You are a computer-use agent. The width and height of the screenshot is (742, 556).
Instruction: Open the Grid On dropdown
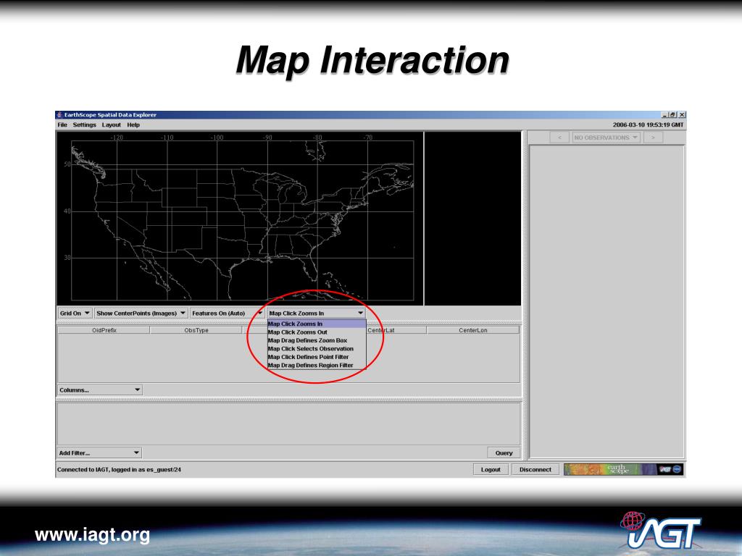point(75,313)
